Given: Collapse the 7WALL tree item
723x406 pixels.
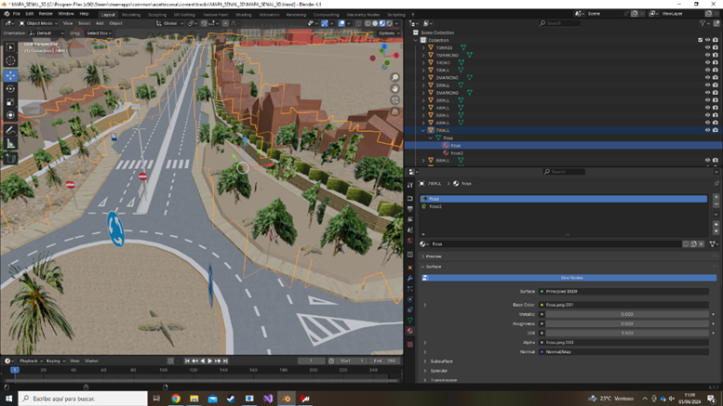Looking at the screenshot, I should tap(423, 130).
